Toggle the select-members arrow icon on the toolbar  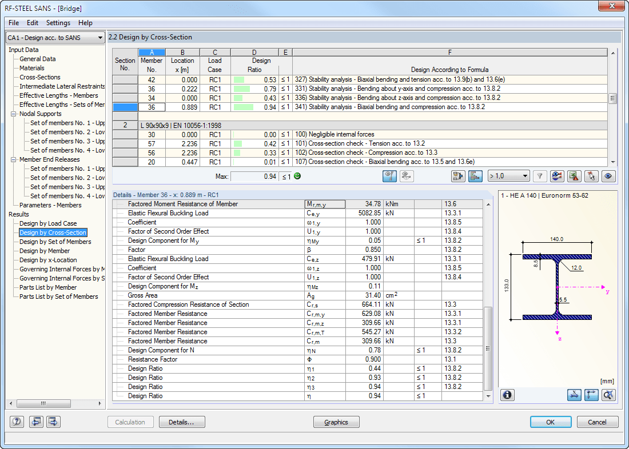591,176
